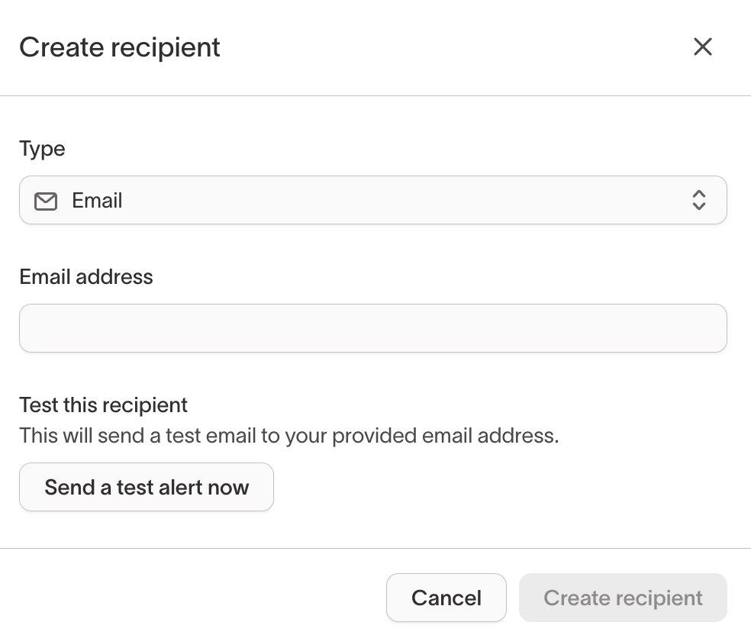Click Send a test alert now
Image resolution: width=751 pixels, height=635 pixels.
pyautogui.click(x=146, y=487)
